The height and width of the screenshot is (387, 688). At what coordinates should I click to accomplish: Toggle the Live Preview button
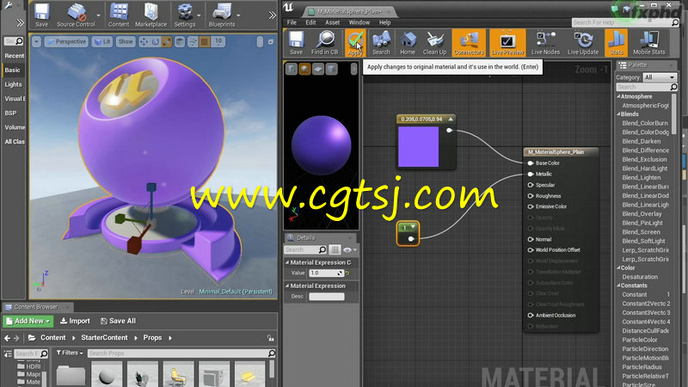pos(507,42)
